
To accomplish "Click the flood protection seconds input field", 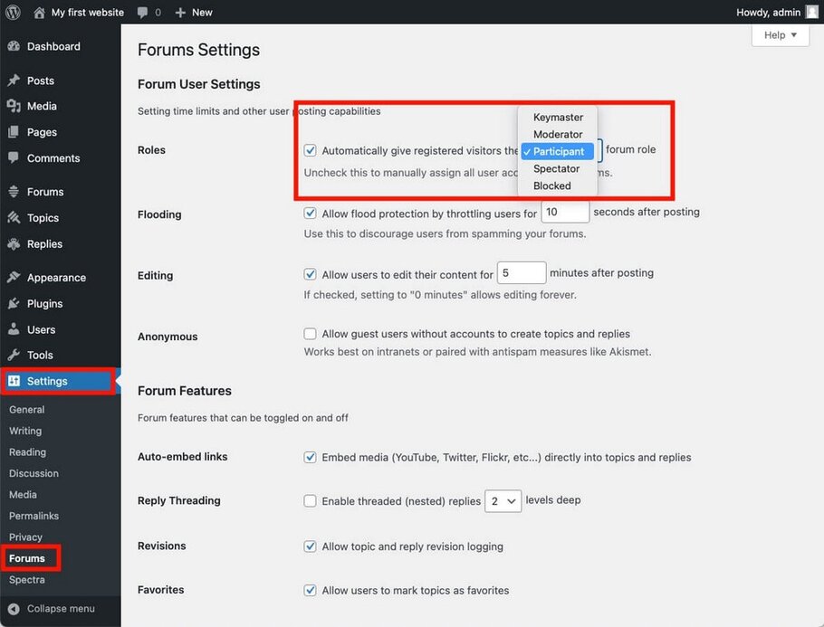I will point(564,211).
